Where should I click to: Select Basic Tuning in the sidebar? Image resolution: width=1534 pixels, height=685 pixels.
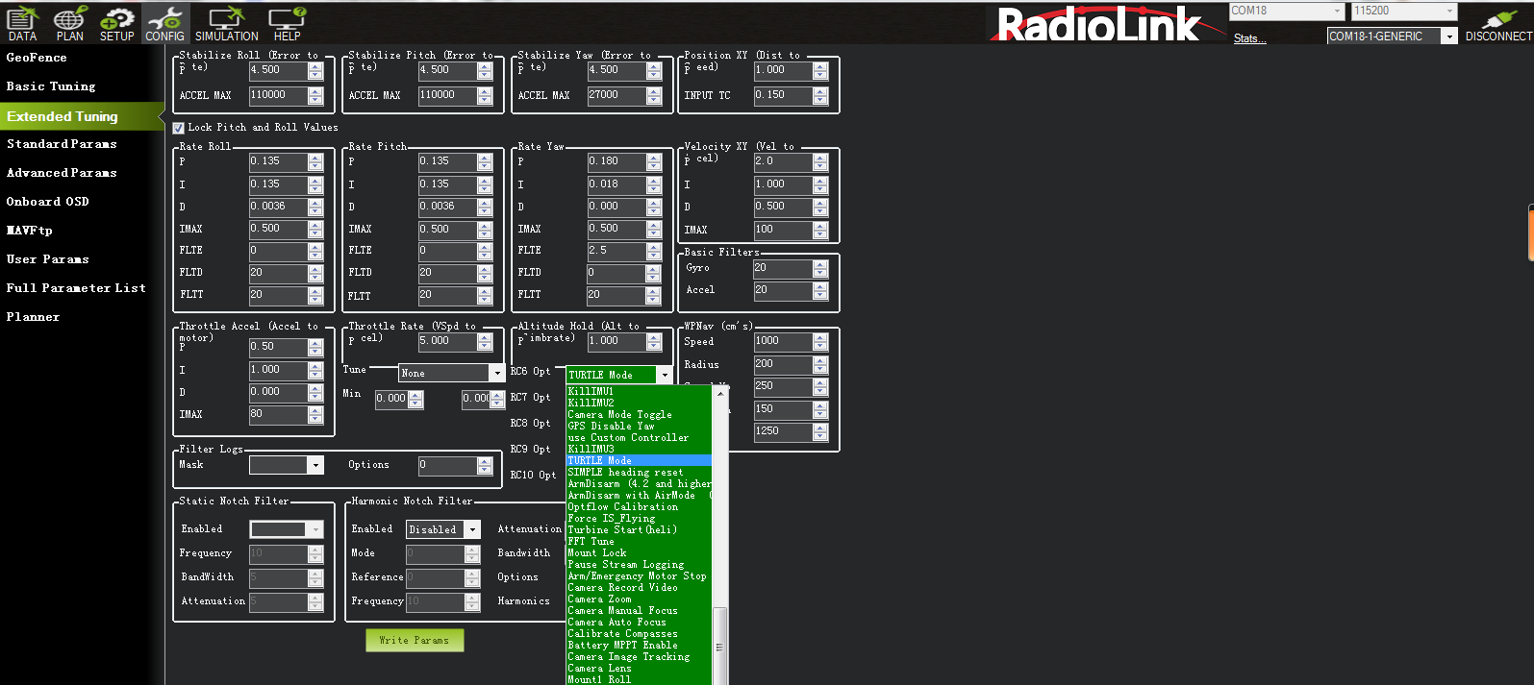point(51,86)
